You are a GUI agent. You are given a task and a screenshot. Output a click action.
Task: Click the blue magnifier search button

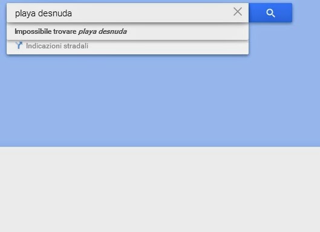[x=270, y=13]
